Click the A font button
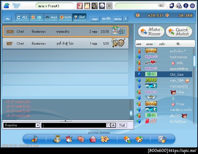Image resolution: width=198 pixels, height=154 pixels. 113,125
